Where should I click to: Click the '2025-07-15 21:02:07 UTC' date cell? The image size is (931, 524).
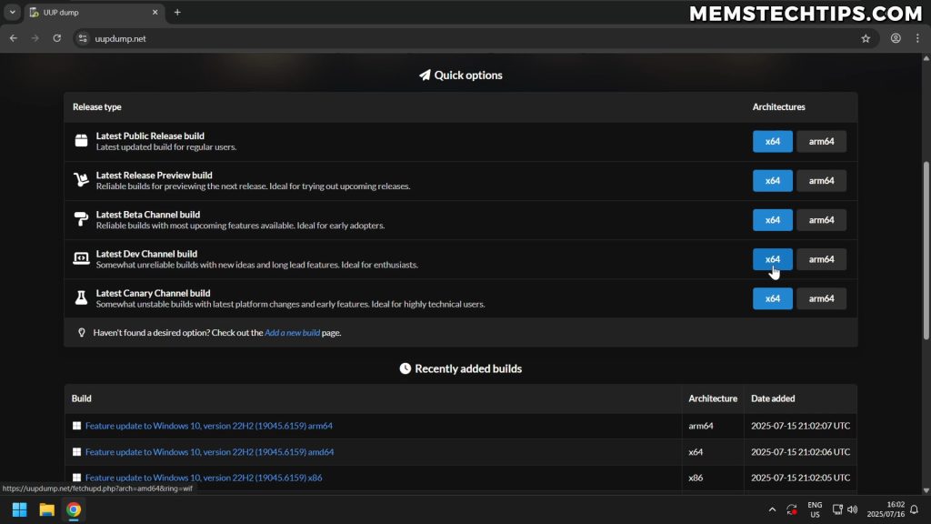[800, 426]
